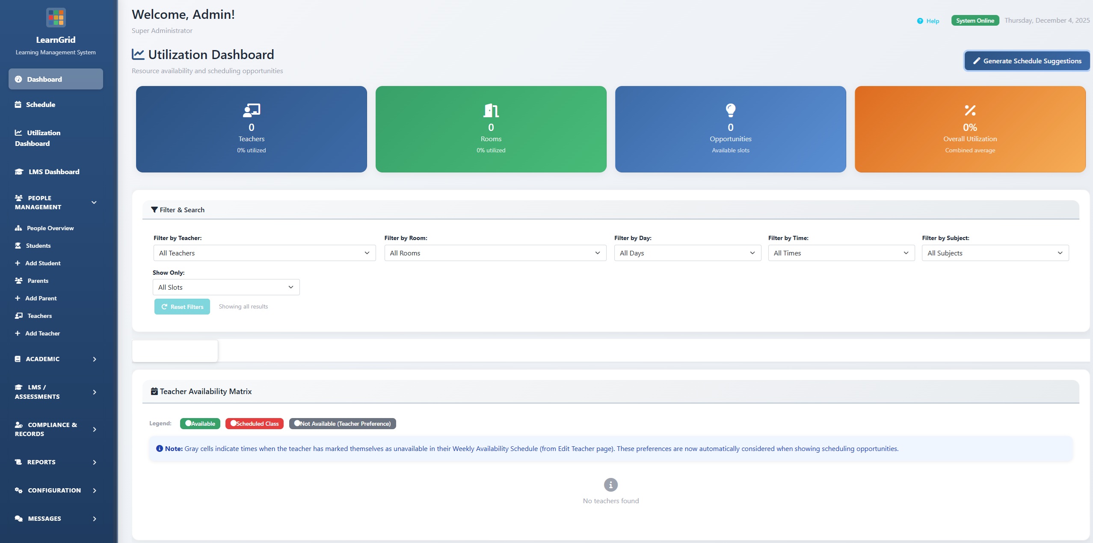Click Generate Schedule Suggestions
Screen dimensions: 1093x543
point(1026,60)
